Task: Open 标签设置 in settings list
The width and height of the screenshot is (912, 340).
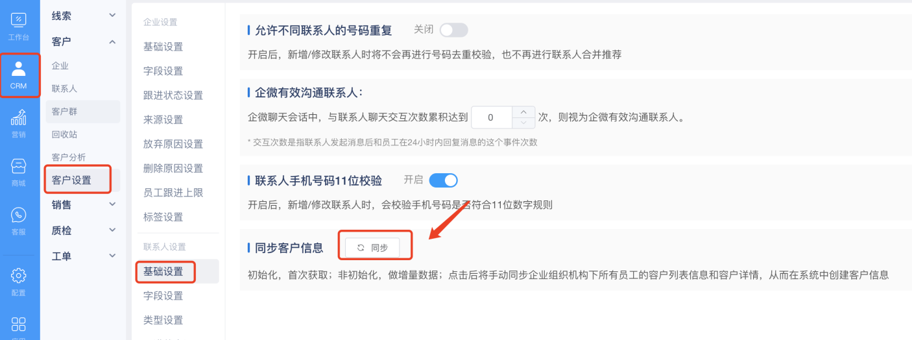Action: [x=163, y=217]
